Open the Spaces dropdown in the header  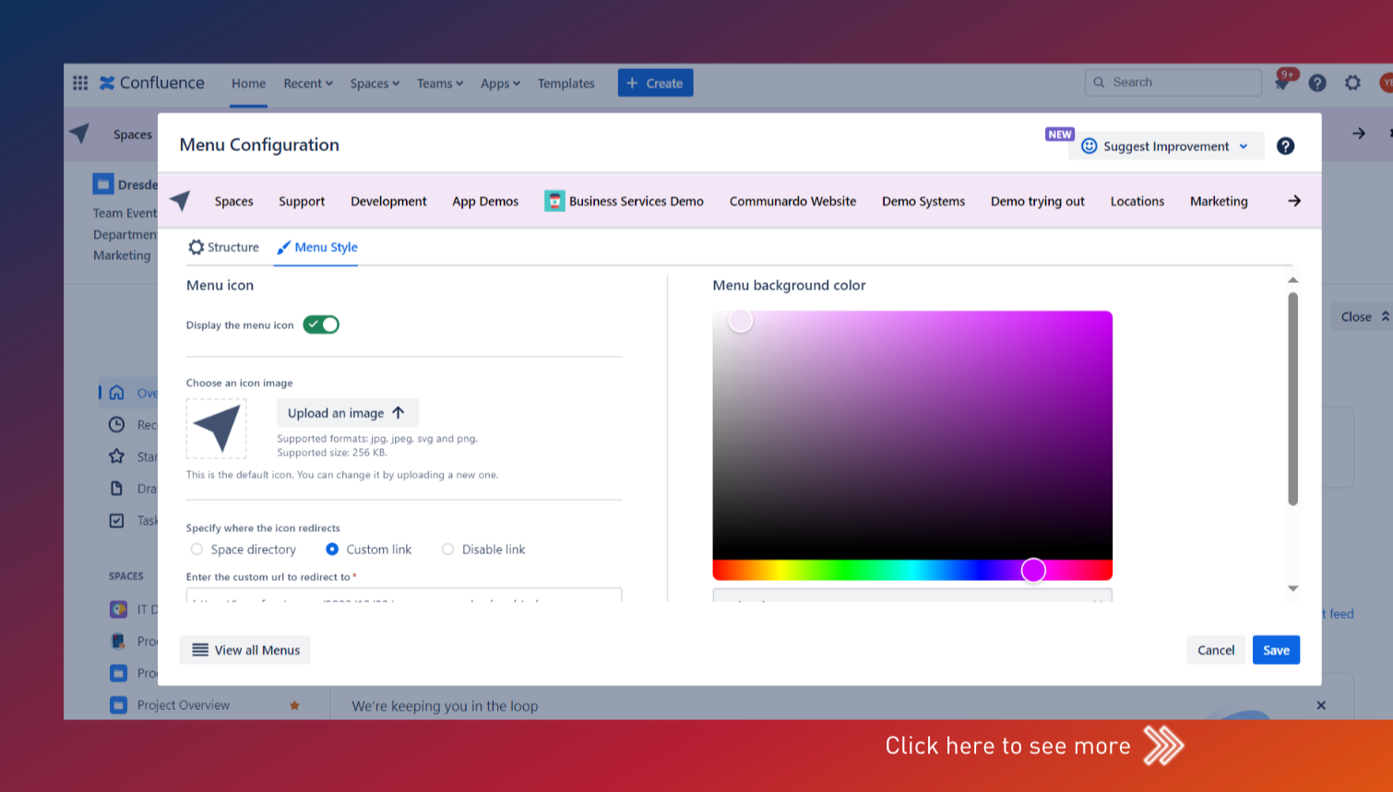point(375,83)
